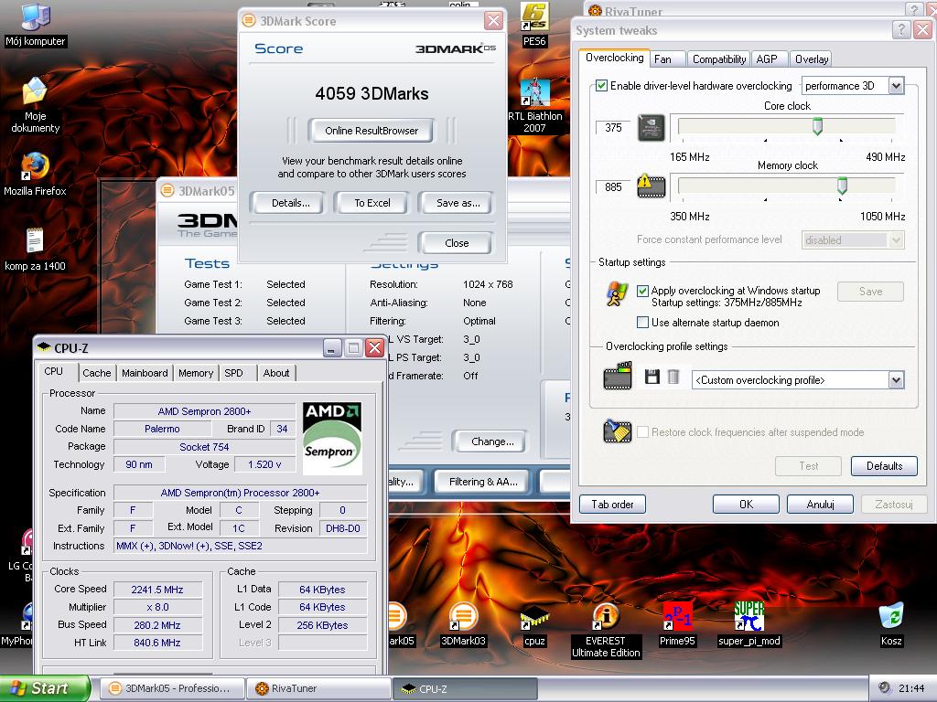Open Mainboard tab in CPU-Z
The height and width of the screenshot is (702, 937).
tap(145, 373)
